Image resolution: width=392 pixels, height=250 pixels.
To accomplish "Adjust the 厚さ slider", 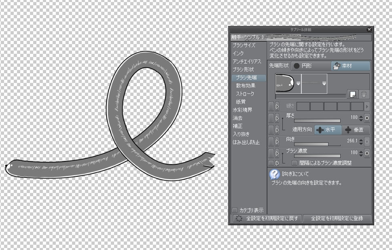I will (317, 121).
